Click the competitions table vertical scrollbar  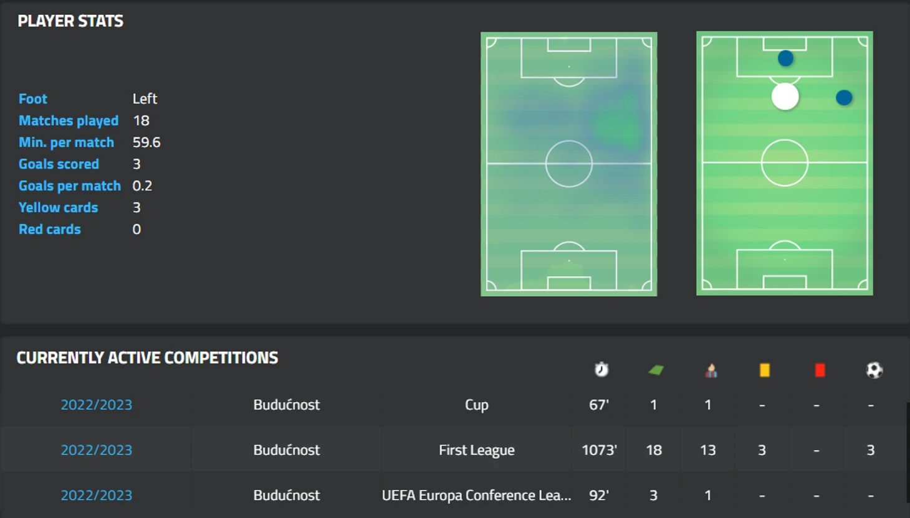[x=908, y=451]
